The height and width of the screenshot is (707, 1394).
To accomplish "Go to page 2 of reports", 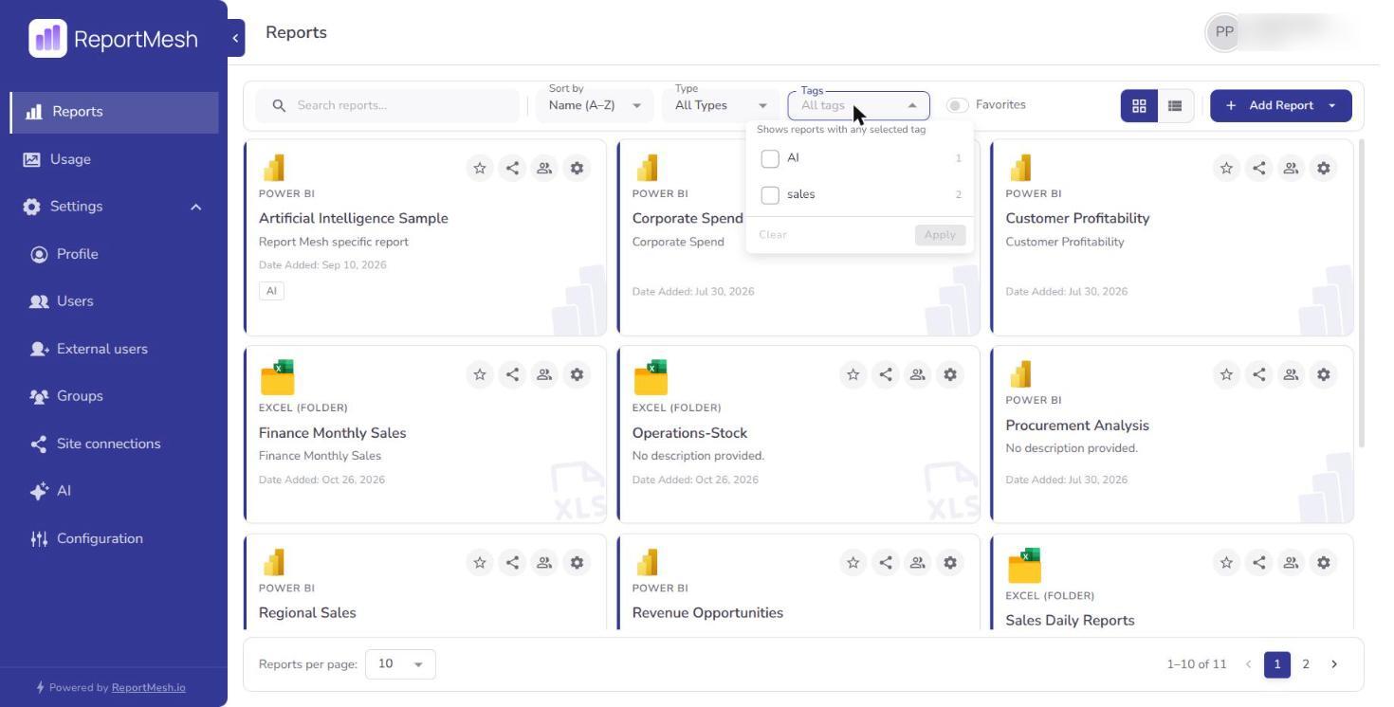I will [x=1306, y=664].
